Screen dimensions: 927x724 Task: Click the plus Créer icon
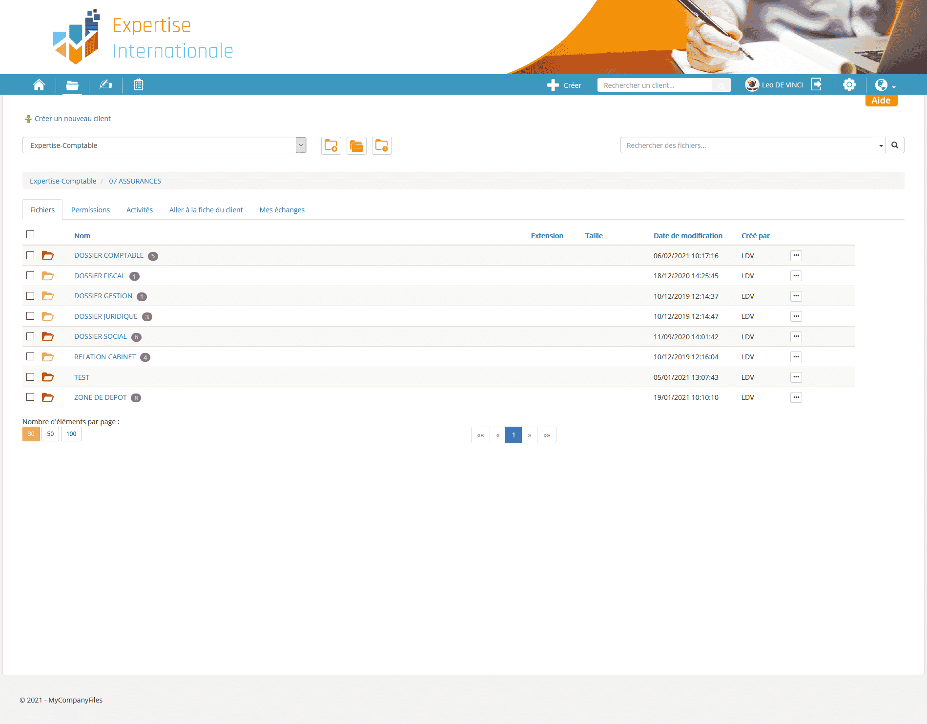pyautogui.click(x=553, y=85)
